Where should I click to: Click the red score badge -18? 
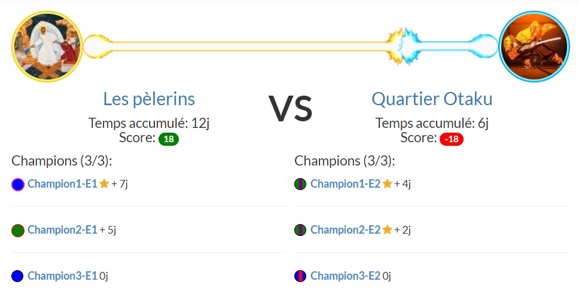pos(452,139)
